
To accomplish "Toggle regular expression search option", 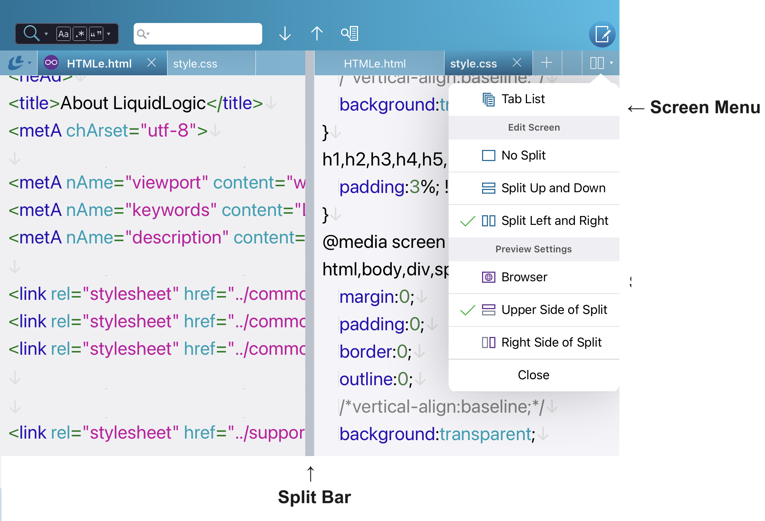I will (80, 34).
